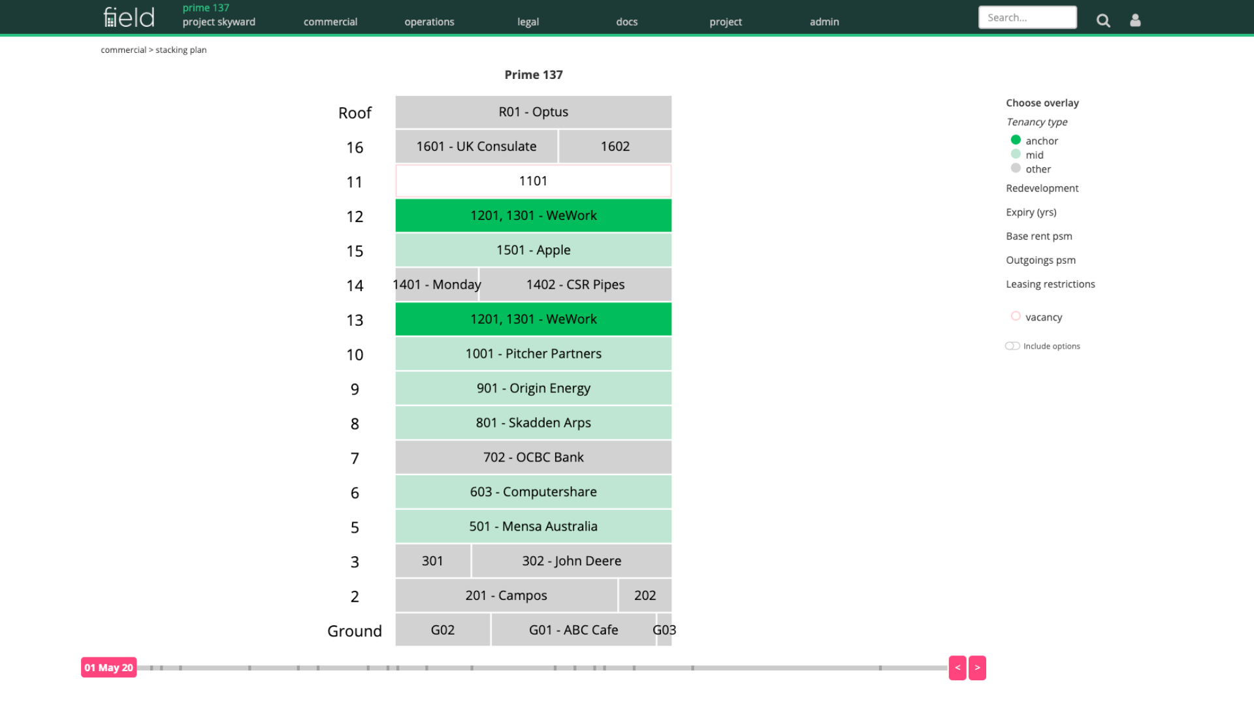1254x705 pixels.
Task: Open the operations menu
Action: point(429,22)
